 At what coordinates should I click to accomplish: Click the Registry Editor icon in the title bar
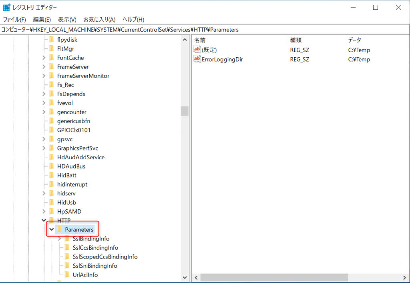tap(6, 6)
